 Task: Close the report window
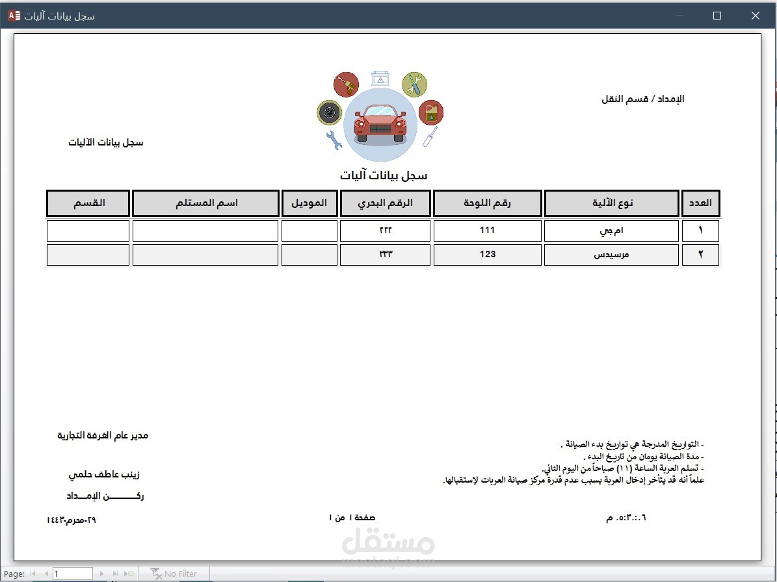pyautogui.click(x=755, y=16)
